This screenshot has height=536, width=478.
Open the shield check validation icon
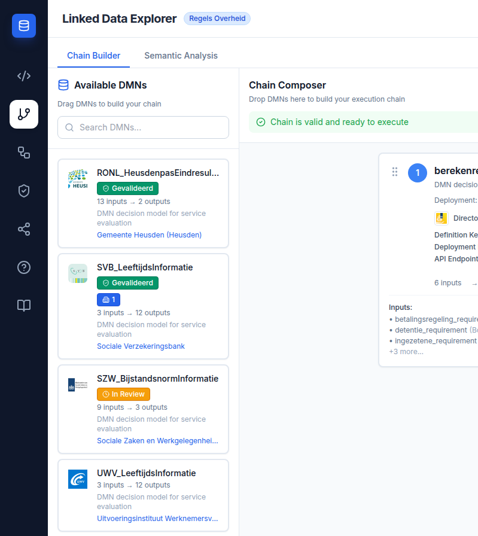pos(24,191)
